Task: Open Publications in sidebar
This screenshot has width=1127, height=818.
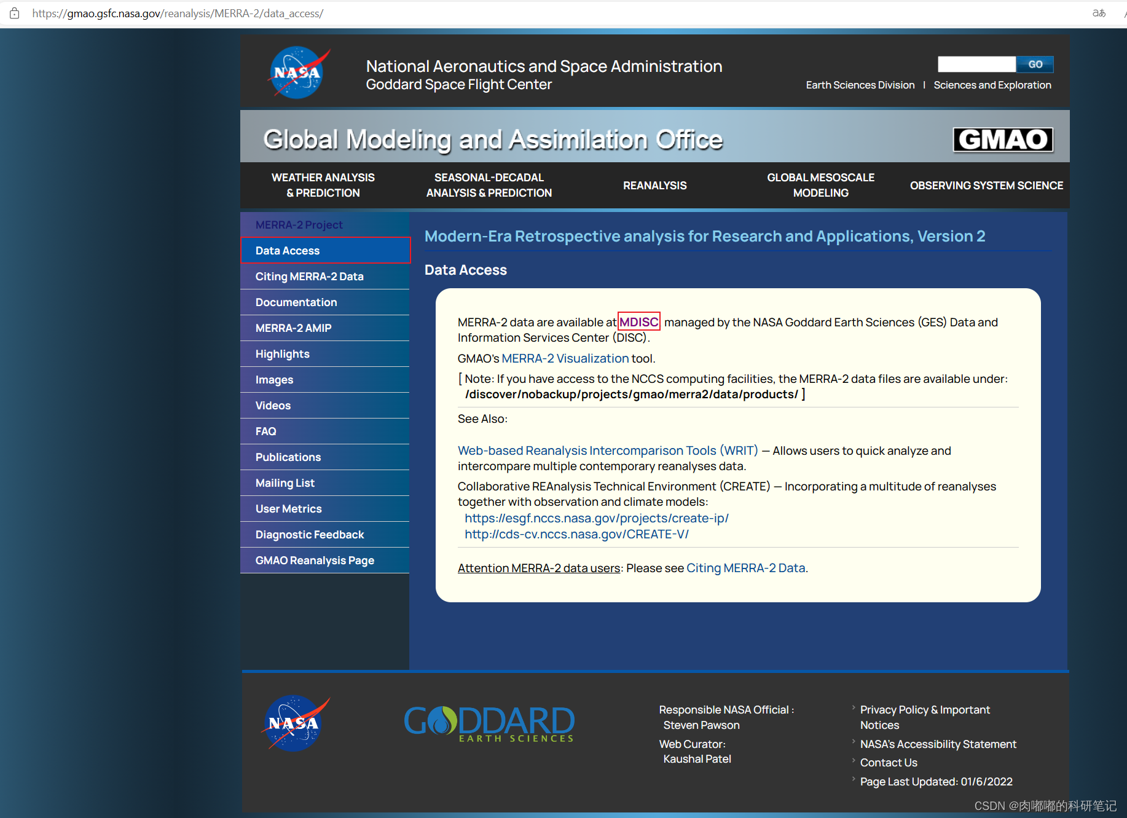Action: [324, 457]
